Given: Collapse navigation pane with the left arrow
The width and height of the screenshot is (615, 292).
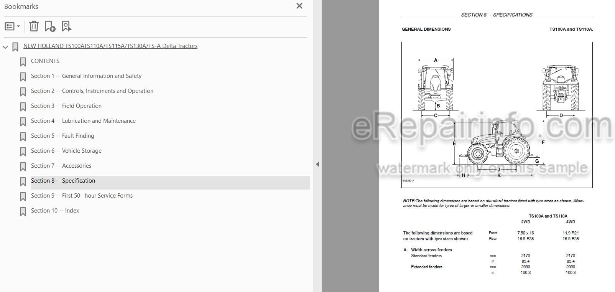Looking at the screenshot, I should (x=317, y=164).
